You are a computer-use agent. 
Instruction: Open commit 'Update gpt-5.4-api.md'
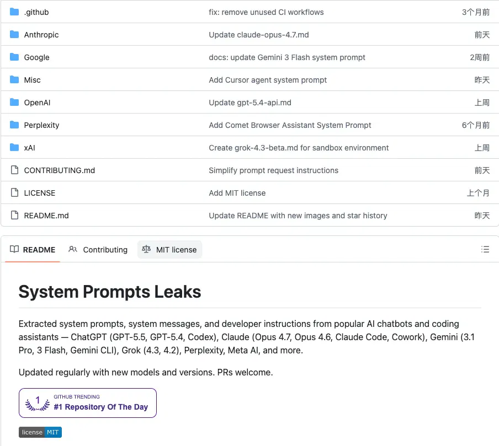point(250,103)
